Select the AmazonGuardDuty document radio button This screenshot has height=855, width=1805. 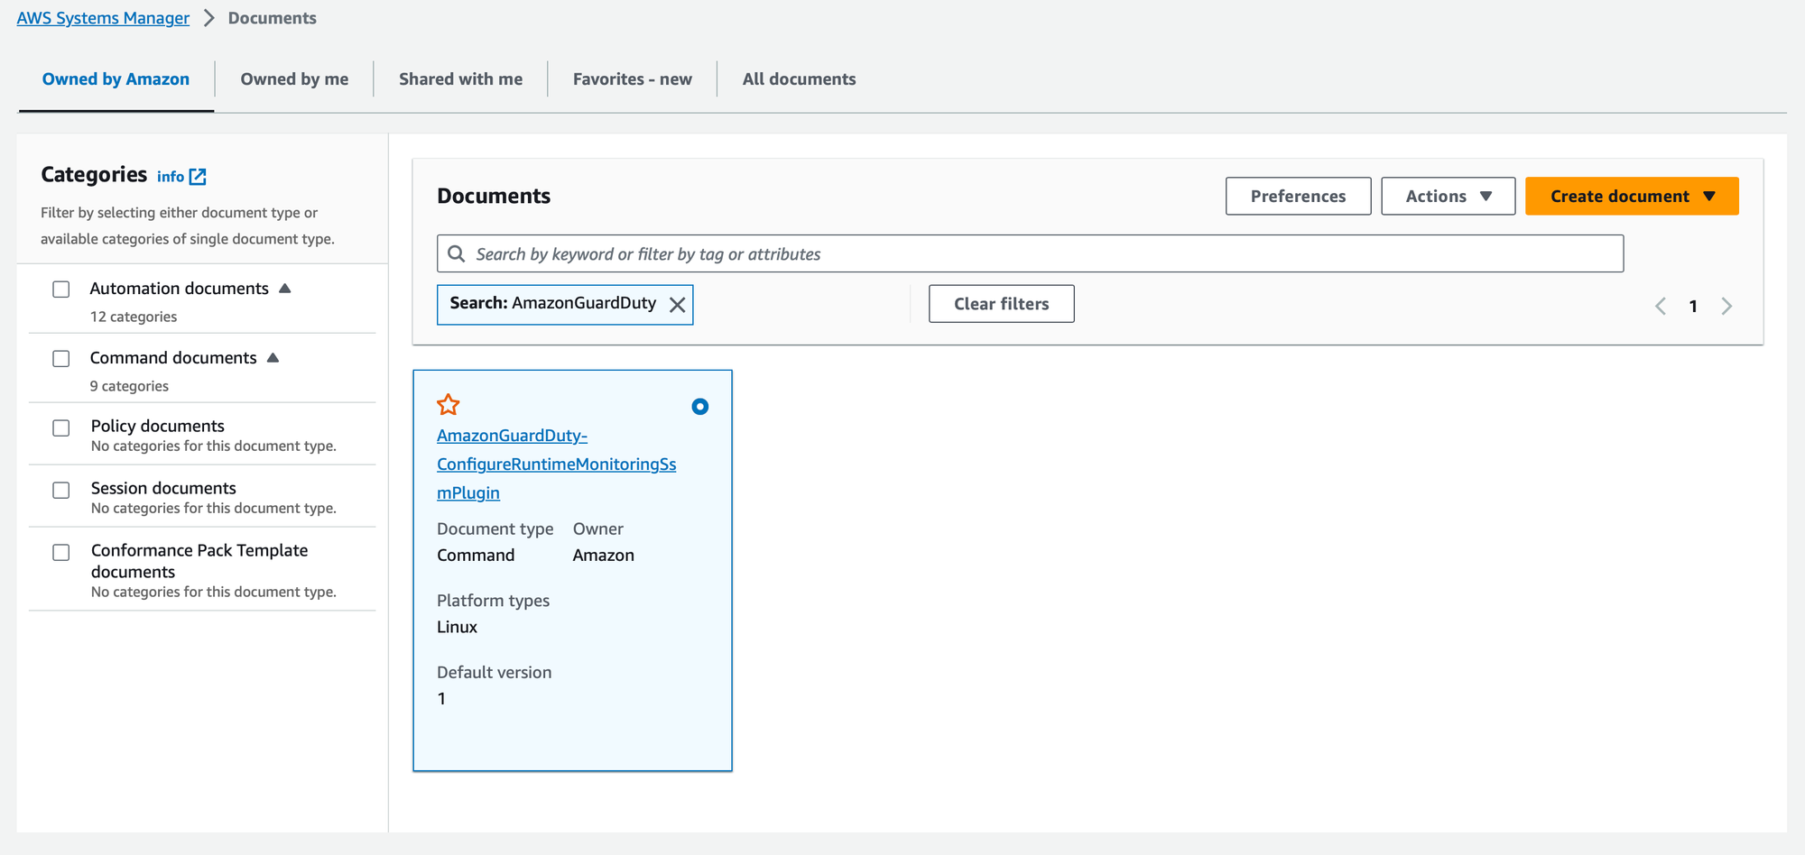pyautogui.click(x=699, y=407)
